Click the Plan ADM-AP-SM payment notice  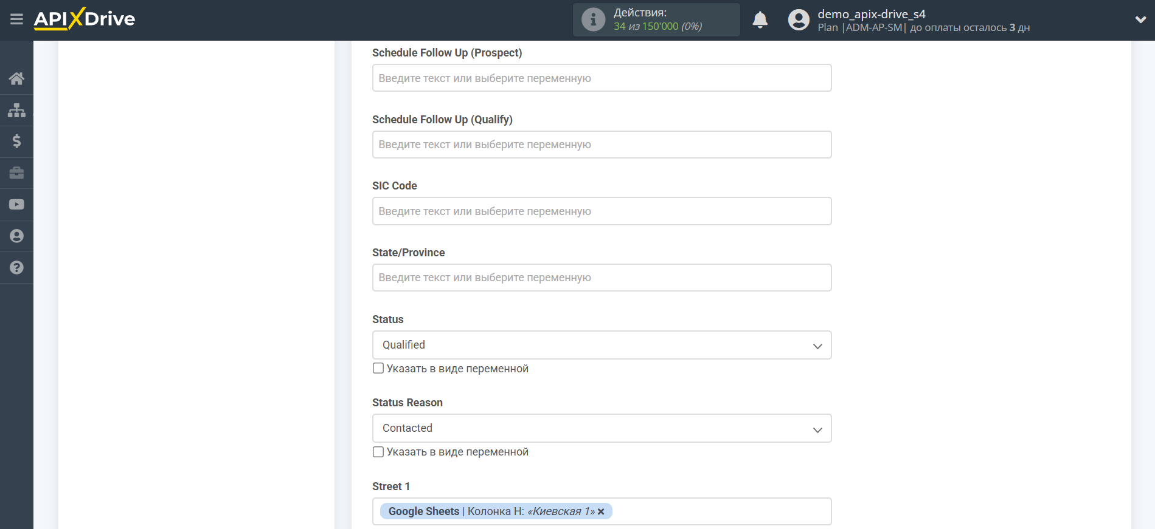tap(923, 27)
